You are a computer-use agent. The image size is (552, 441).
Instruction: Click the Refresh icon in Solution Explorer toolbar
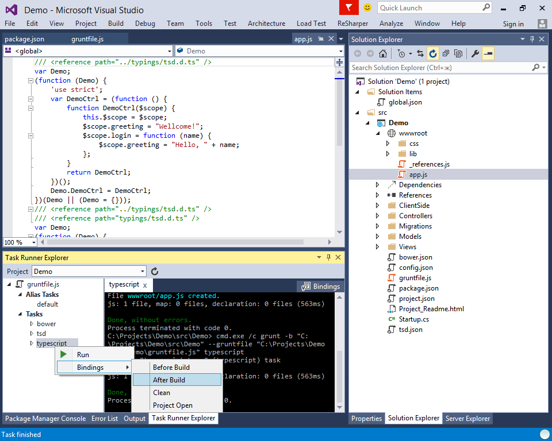pos(432,53)
